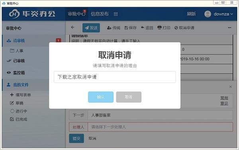Image resolution: width=239 pixels, height=150 pixels.
Task: Confirm the cancel application dialog
Action: pos(101,97)
